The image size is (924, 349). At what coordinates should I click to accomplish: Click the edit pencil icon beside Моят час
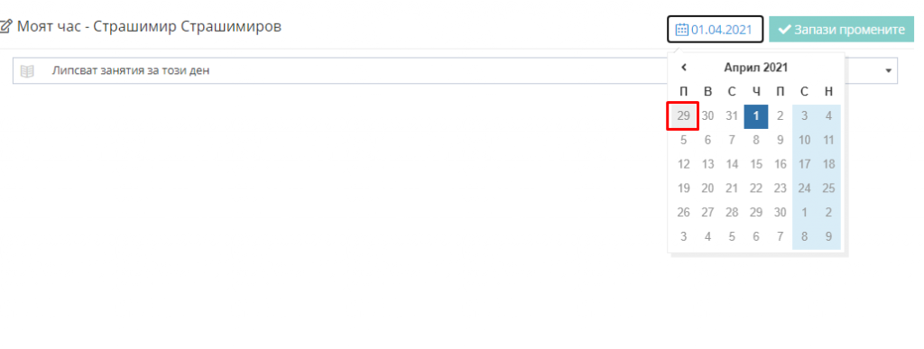point(6,26)
